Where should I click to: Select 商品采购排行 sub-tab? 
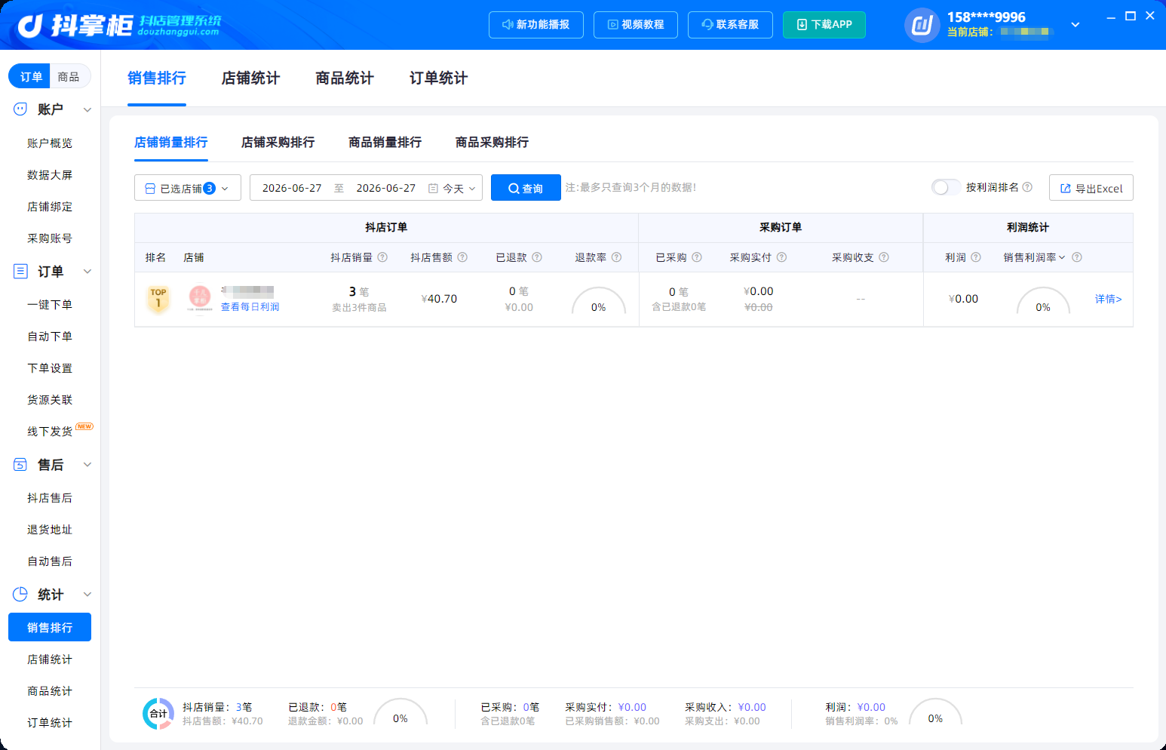click(x=492, y=142)
